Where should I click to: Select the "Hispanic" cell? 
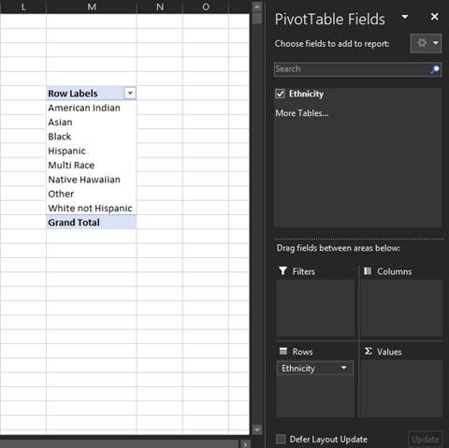pyautogui.click(x=92, y=151)
